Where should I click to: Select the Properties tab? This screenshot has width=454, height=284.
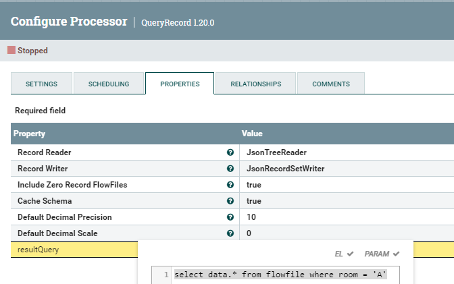(180, 84)
